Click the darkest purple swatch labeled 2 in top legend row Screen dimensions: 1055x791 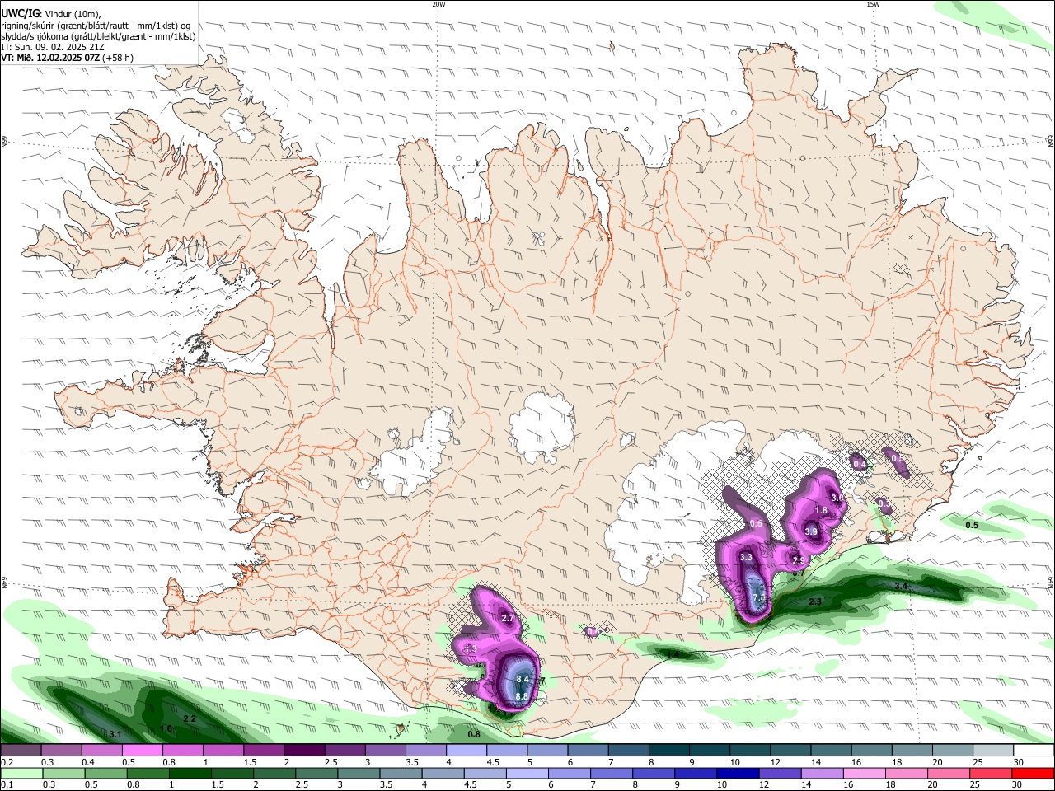303,751
